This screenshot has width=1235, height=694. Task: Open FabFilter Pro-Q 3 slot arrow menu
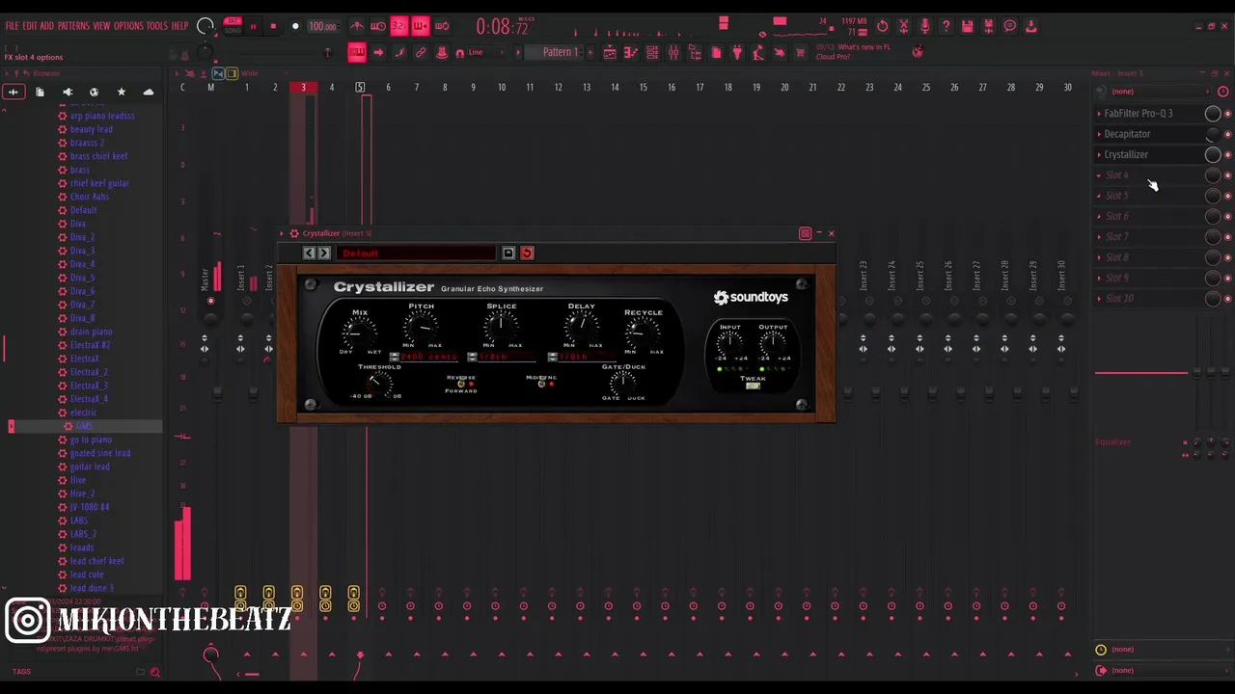[x=1099, y=114]
